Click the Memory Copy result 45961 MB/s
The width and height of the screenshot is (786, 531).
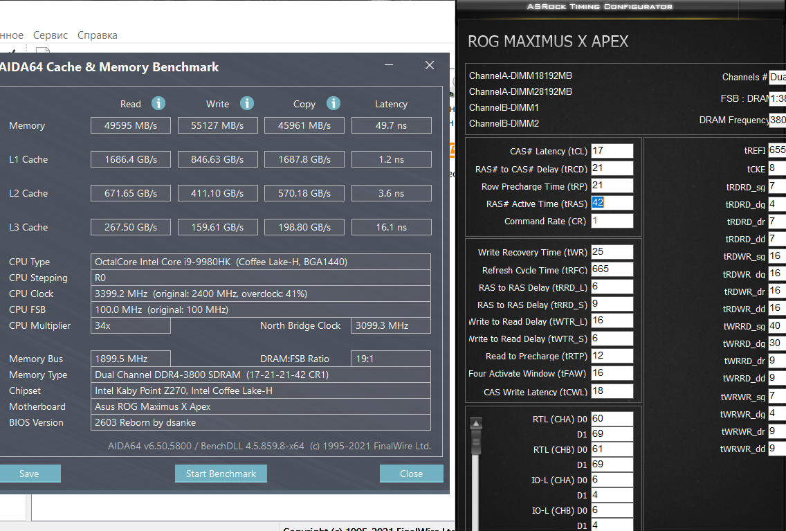point(304,125)
